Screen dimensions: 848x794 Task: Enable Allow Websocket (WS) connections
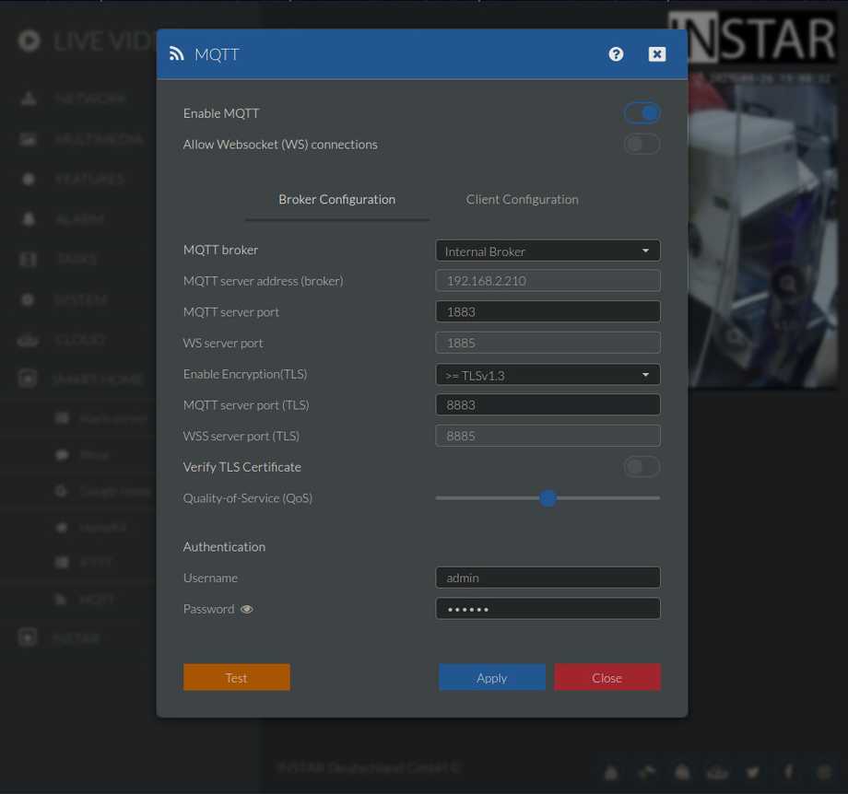pos(642,144)
